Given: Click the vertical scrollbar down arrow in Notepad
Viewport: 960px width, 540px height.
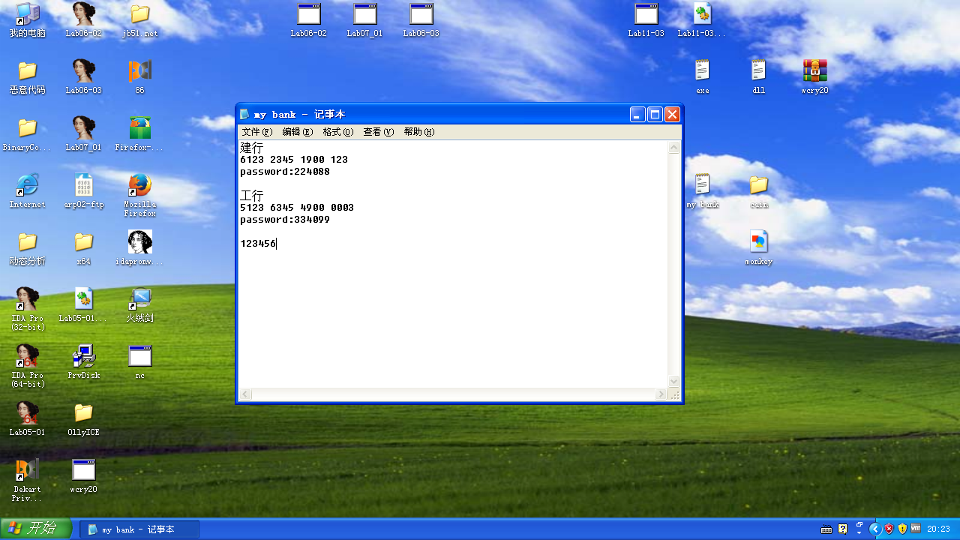Looking at the screenshot, I should [673, 381].
